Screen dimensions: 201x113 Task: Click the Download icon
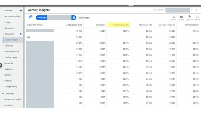point(189,18)
